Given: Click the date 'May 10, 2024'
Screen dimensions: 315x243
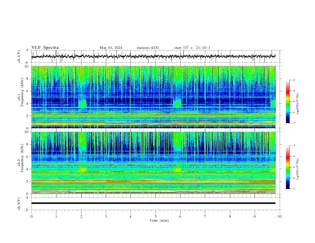Looking at the screenshot, I should [111, 48].
